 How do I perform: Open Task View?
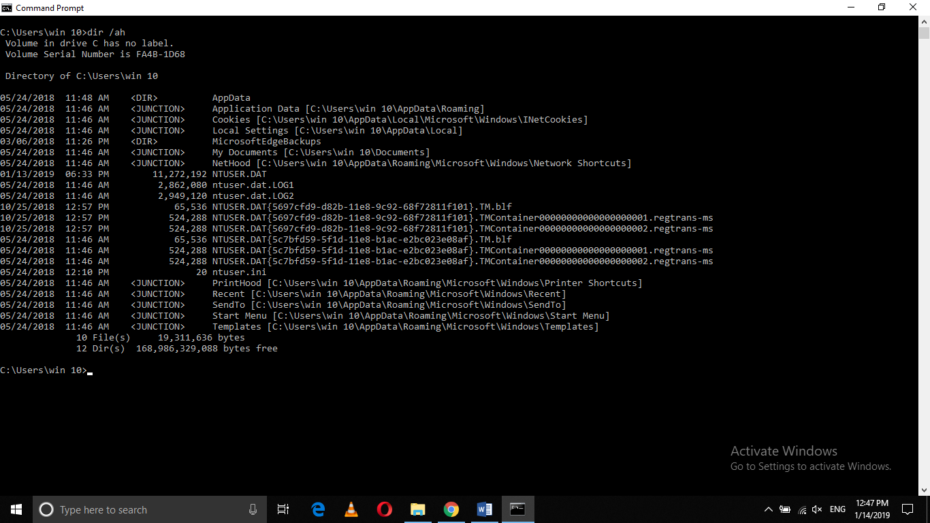283,509
